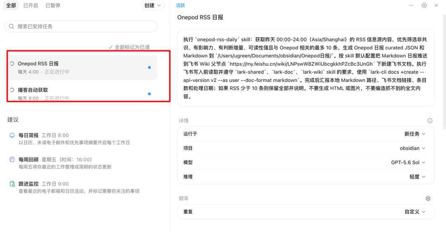Pause the Onepod RSS 日报 task
The width and height of the screenshot is (446, 232).
pos(424,5)
